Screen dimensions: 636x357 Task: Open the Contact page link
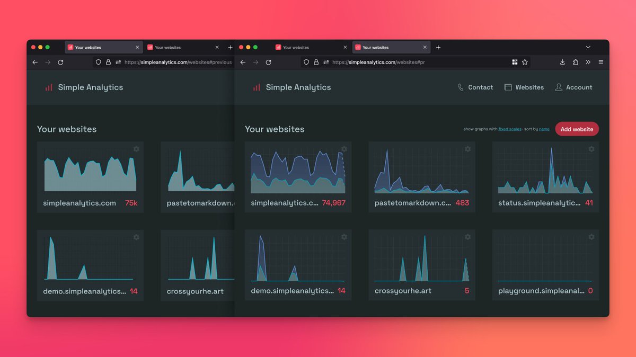tap(475, 87)
